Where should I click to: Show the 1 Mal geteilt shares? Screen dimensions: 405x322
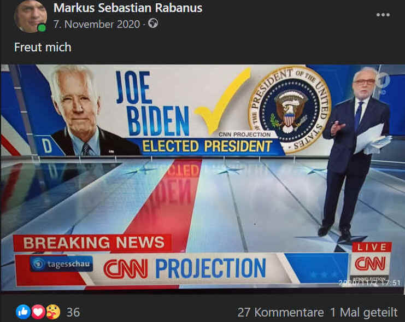[x=363, y=313]
